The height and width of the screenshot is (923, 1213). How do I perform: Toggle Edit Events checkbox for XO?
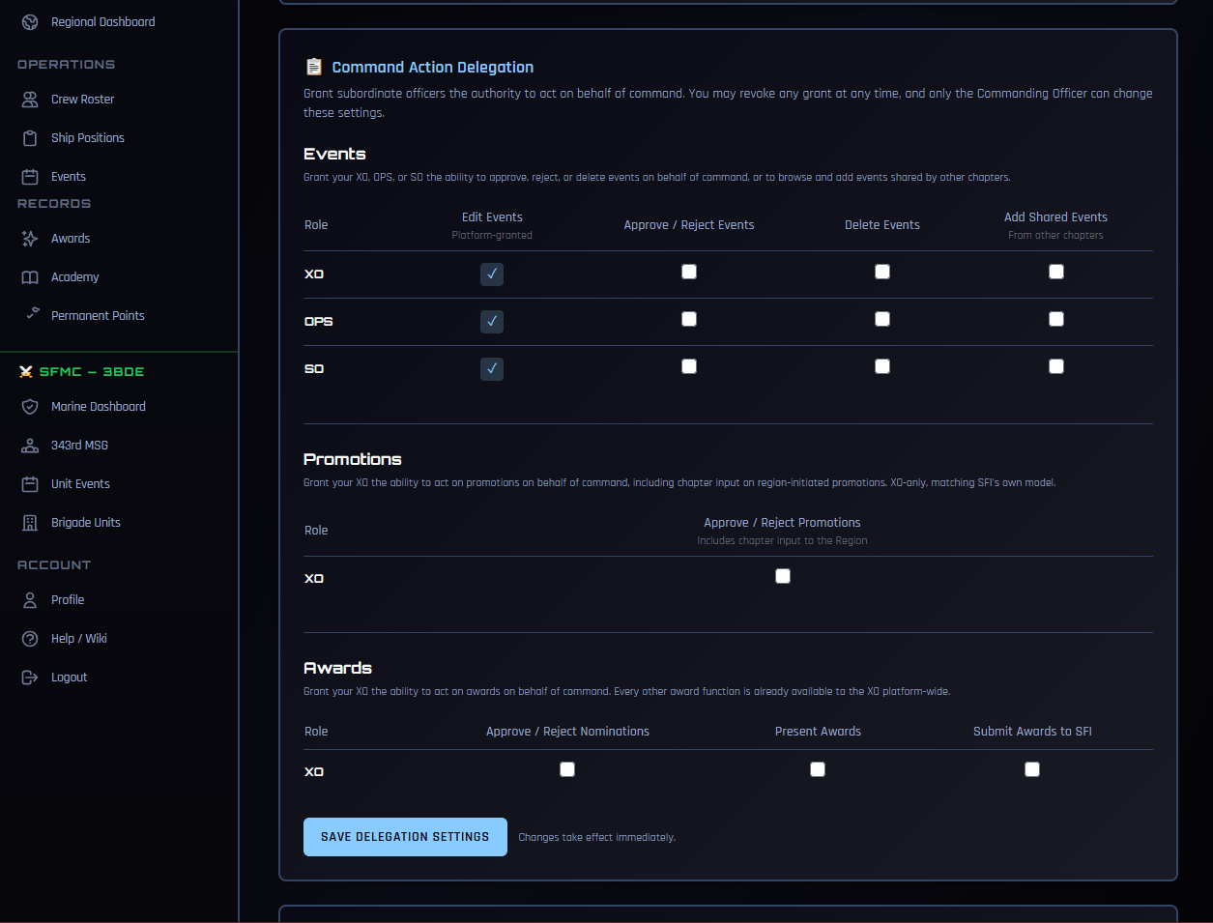tap(492, 274)
